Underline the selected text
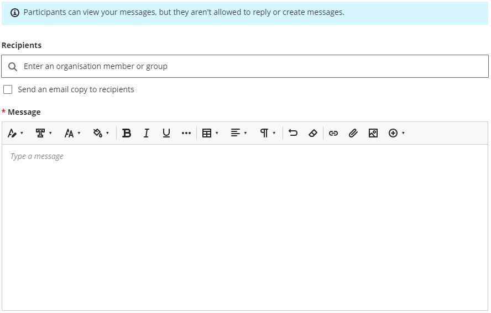Viewport: 491px width, 313px height. [x=166, y=133]
